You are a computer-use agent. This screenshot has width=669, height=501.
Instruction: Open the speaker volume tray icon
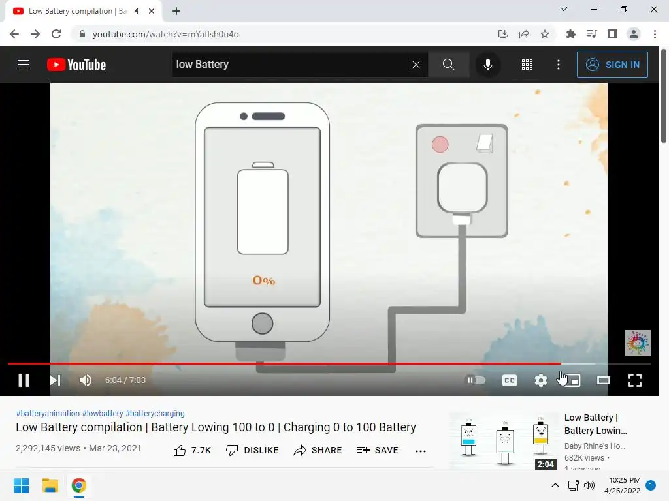(589, 485)
